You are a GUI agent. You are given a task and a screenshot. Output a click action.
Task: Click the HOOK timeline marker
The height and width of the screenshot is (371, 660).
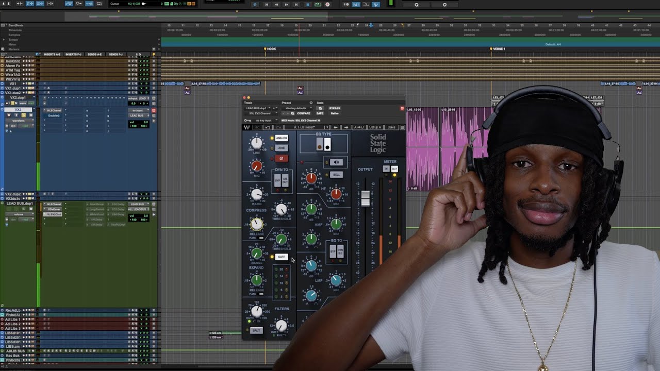point(270,49)
